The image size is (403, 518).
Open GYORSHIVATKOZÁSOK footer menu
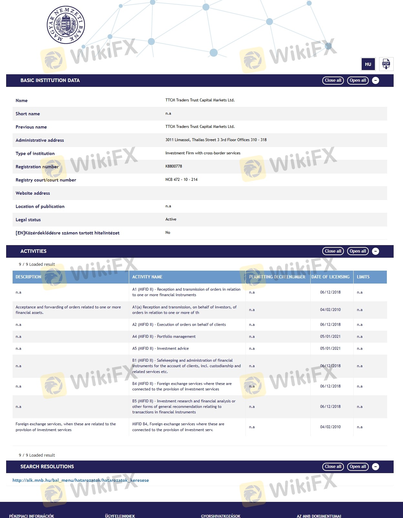221,516
